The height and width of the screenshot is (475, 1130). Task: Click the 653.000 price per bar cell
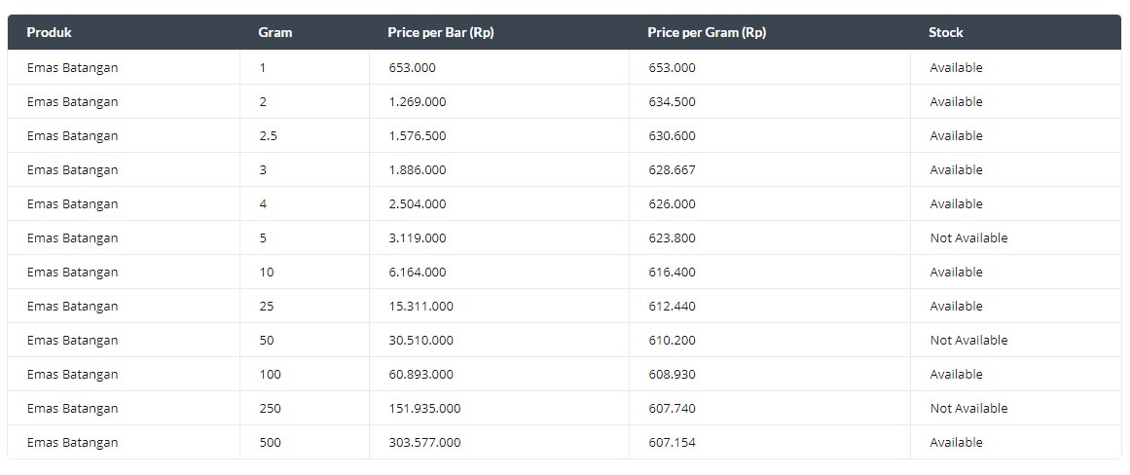[x=412, y=68]
